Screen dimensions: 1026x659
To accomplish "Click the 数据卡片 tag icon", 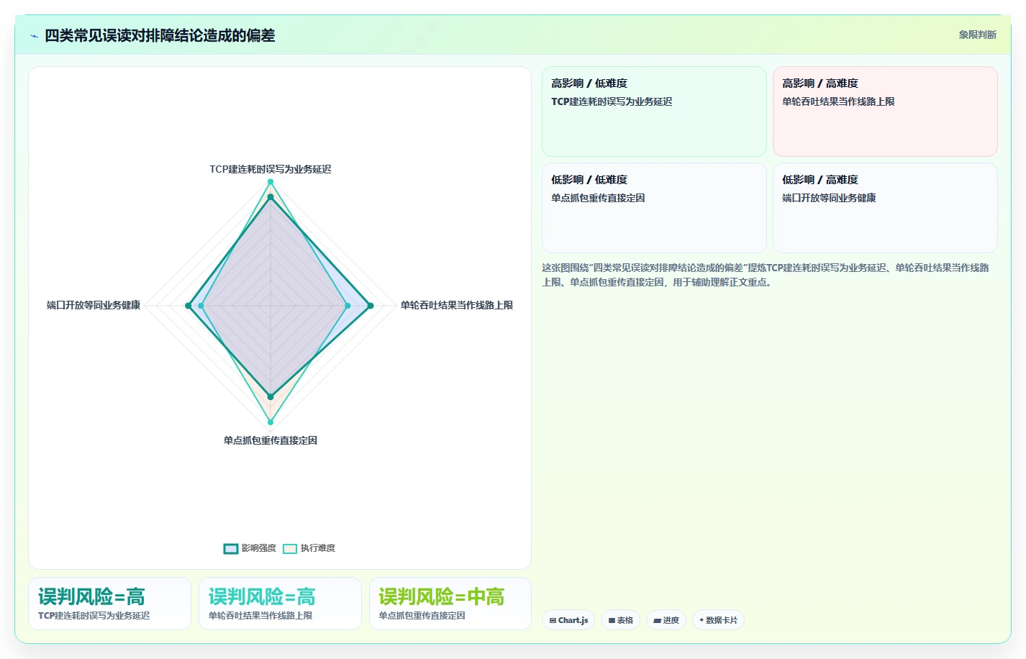I will point(702,620).
